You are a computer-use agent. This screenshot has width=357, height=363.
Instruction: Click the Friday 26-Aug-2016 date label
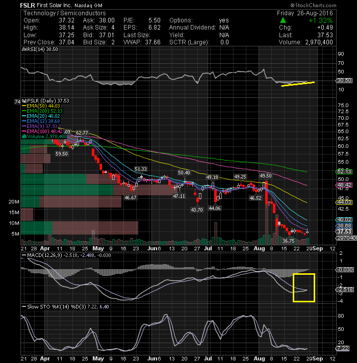click(x=304, y=13)
